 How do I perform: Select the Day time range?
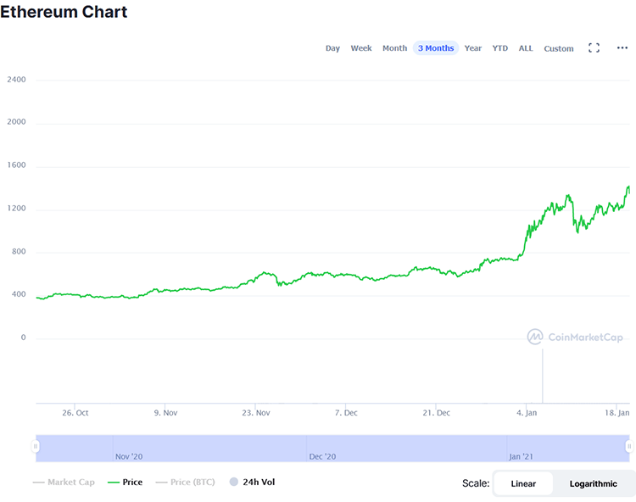tap(332, 48)
